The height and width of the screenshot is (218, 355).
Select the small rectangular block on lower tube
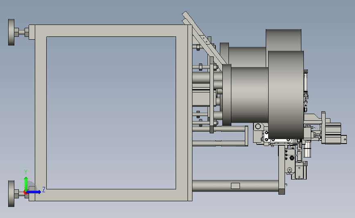[235, 186]
